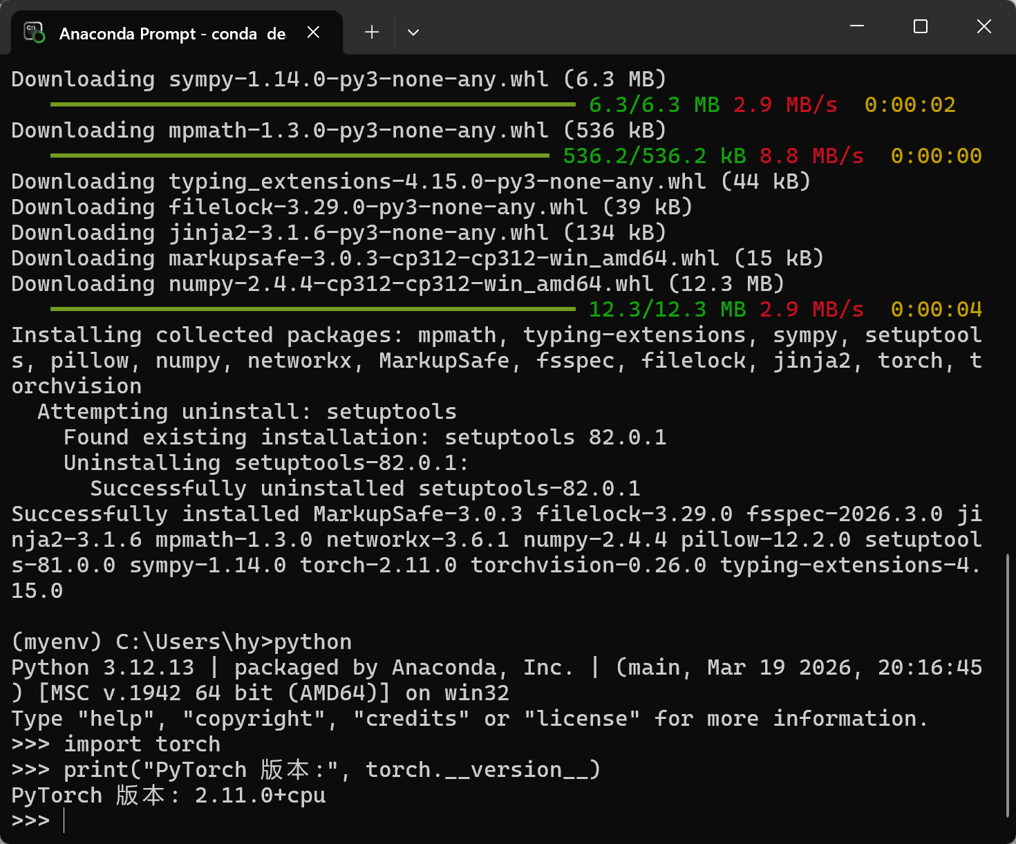
Task: Click "Successfully uninstalled setuptools-82.0.1" line
Action: 365,489
